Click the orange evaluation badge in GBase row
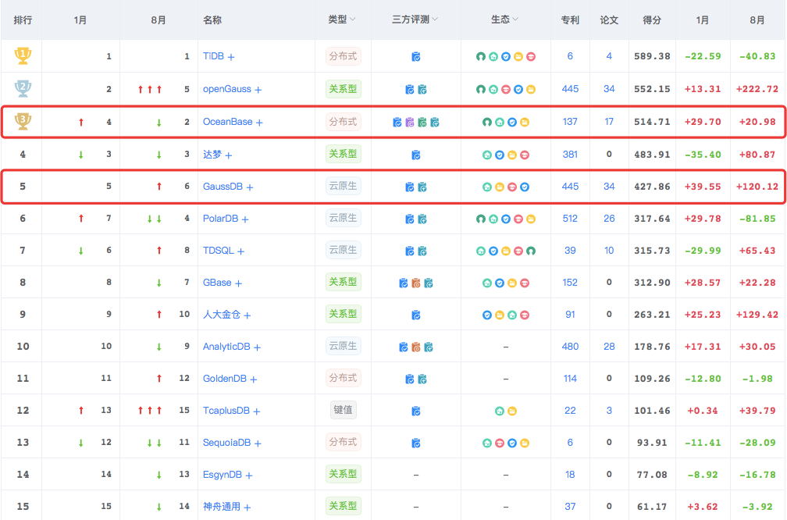787x520 pixels. (415, 283)
